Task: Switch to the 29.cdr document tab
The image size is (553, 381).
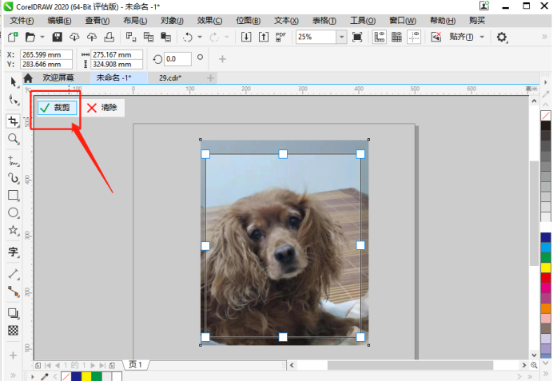Action: [170, 77]
